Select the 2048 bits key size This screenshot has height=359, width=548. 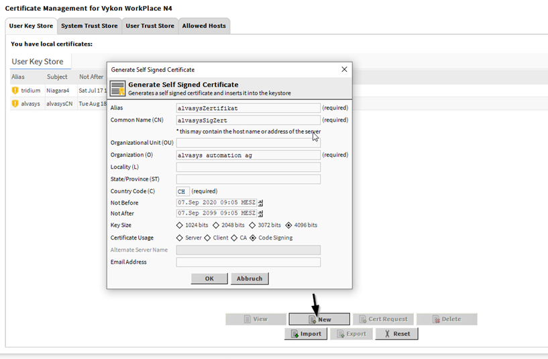point(216,225)
